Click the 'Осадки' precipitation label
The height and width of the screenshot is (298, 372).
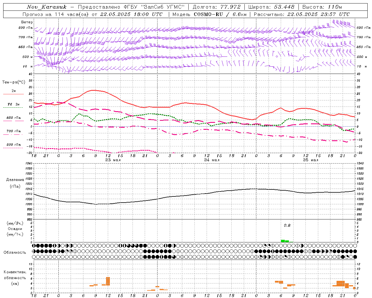pyautogui.click(x=15, y=229)
